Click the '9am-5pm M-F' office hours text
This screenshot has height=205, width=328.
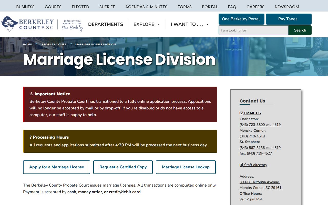[x=251, y=199]
